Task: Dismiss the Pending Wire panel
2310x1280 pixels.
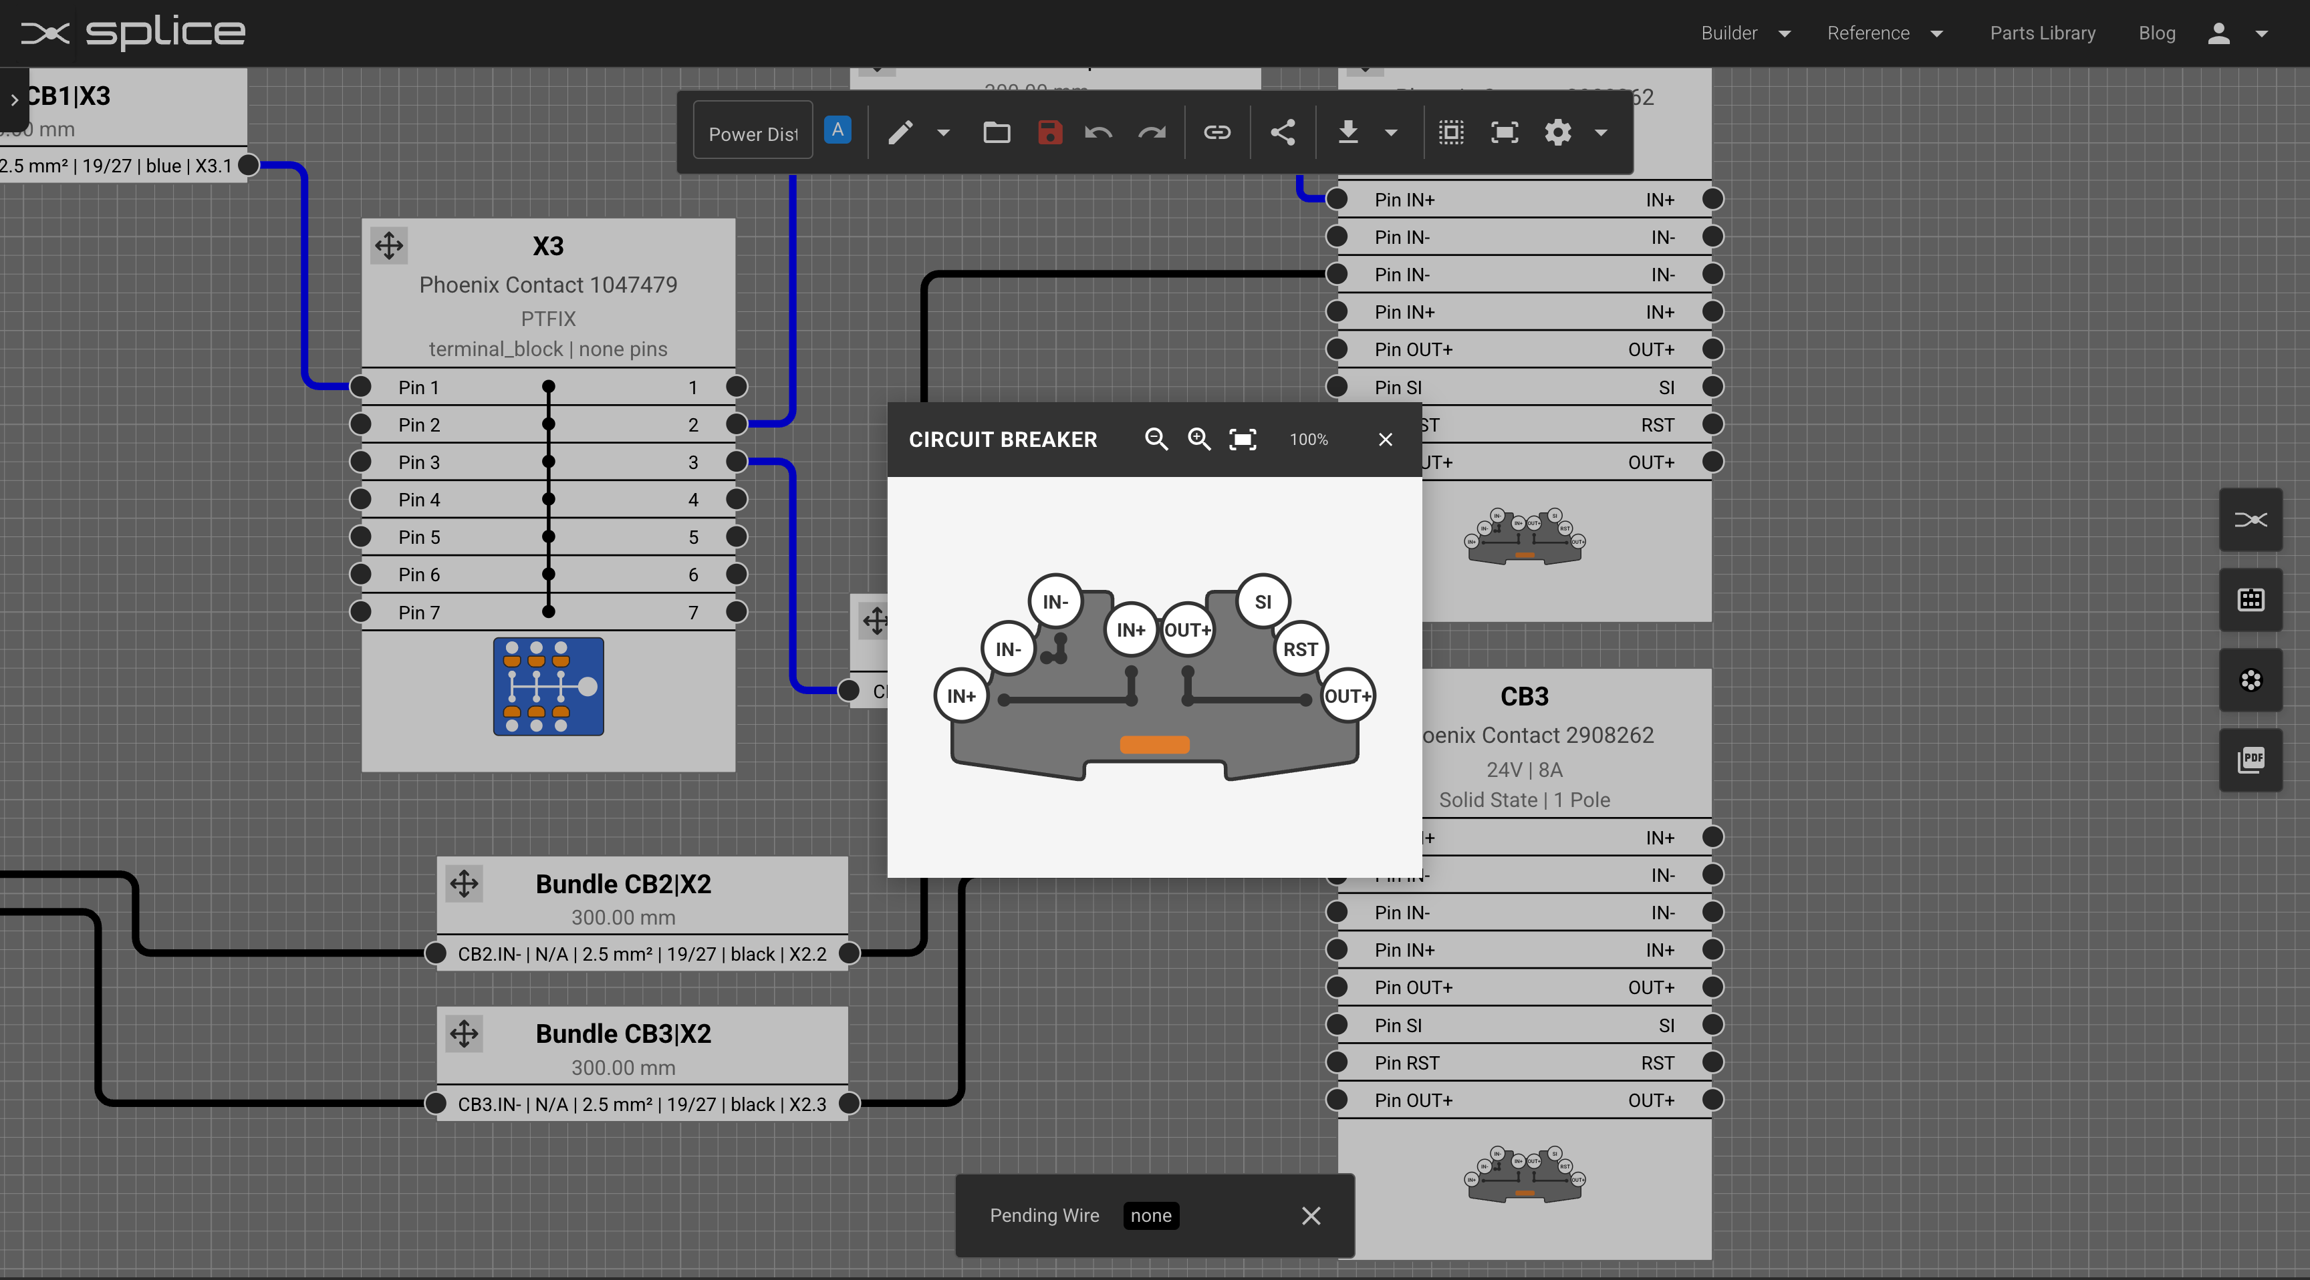Action: point(1310,1215)
